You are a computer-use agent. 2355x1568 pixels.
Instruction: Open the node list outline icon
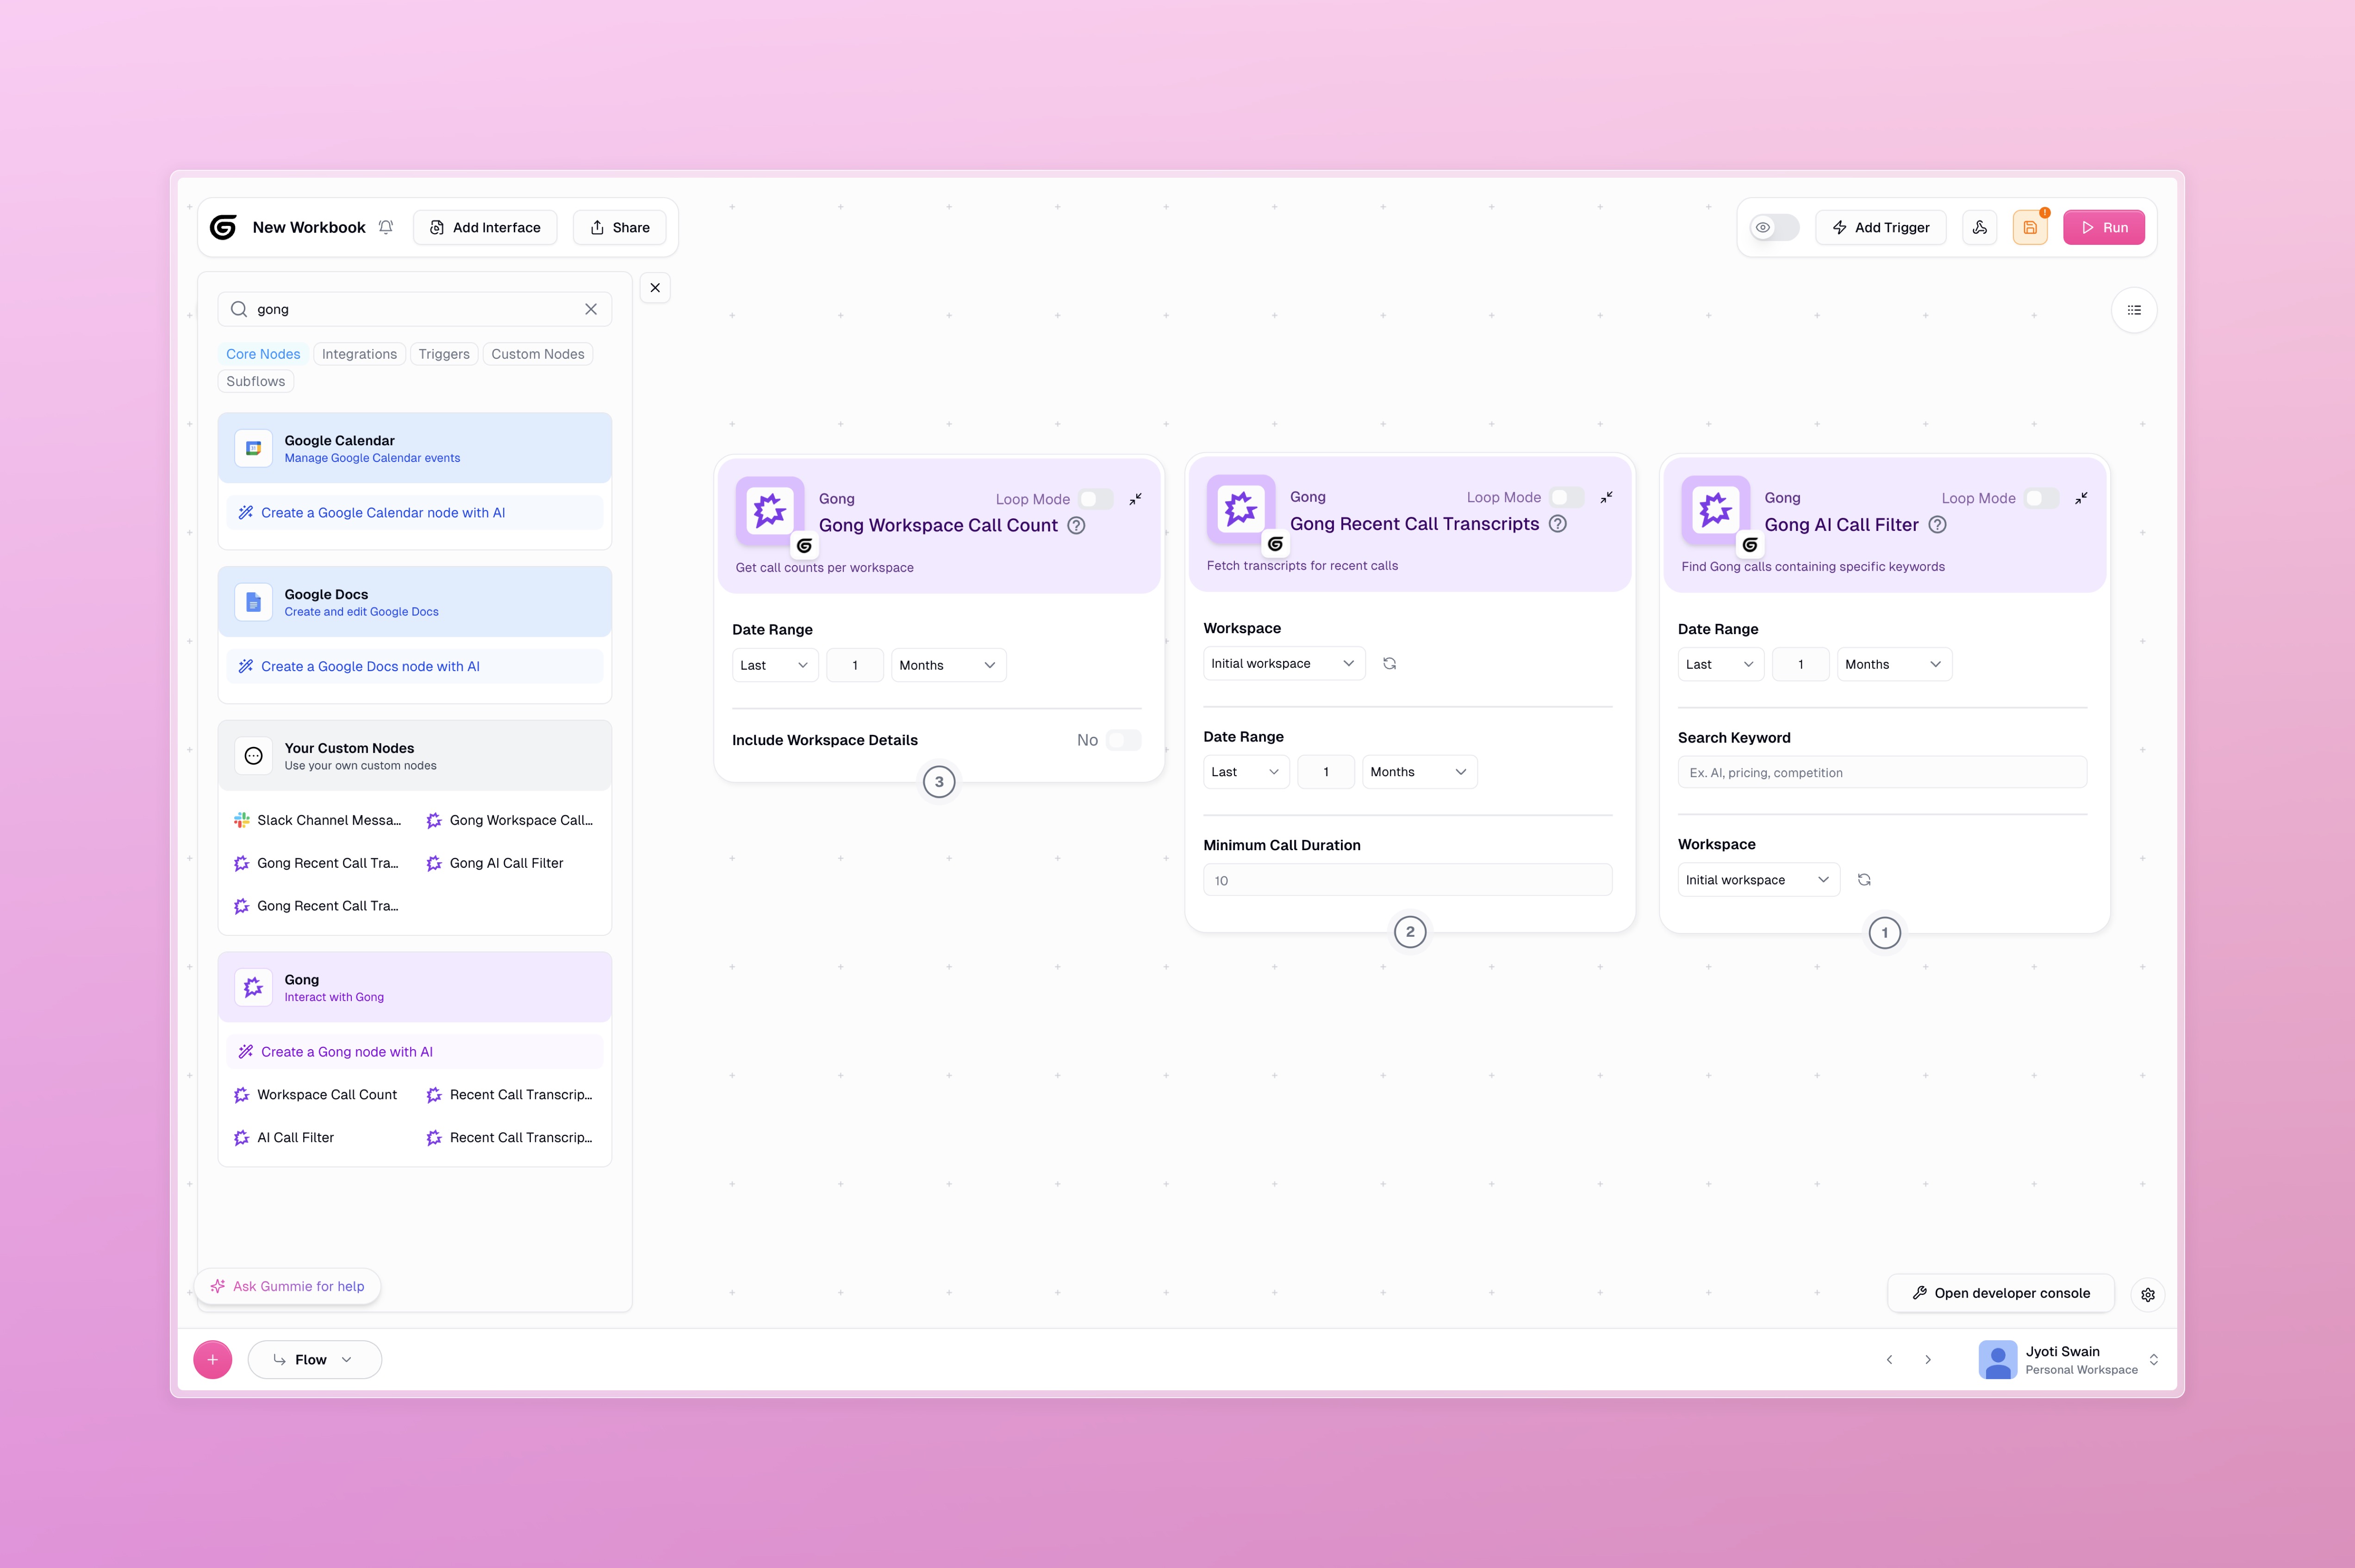2133,310
